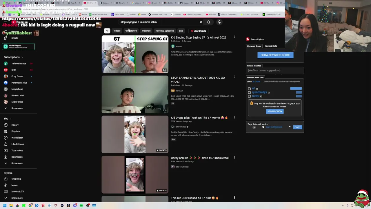Screen dimensions: 371x209
Task: Open Chrome from the taskbar
Action: [x=30, y=206]
